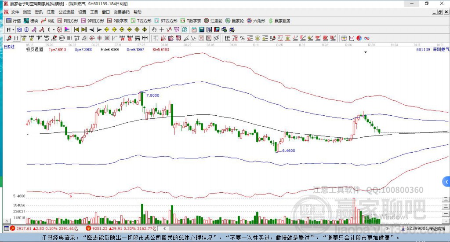Screen dimensions: 450x242
Task: Jump to first bar with skip-back icon
Action: click(x=76, y=29)
